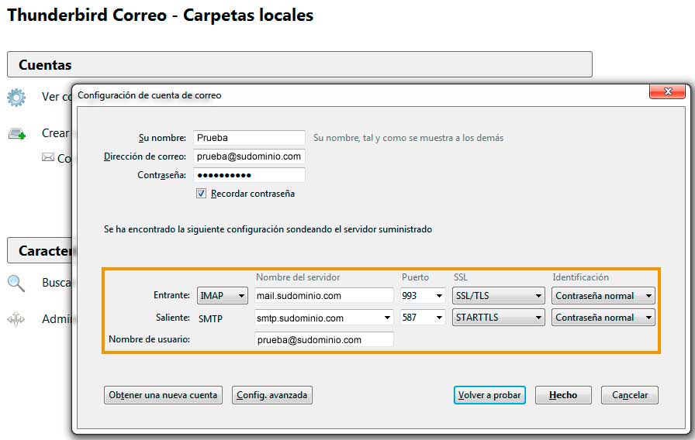This screenshot has width=695, height=440.
Task: Open the IMAP protocol dropdown
Action: (x=222, y=296)
